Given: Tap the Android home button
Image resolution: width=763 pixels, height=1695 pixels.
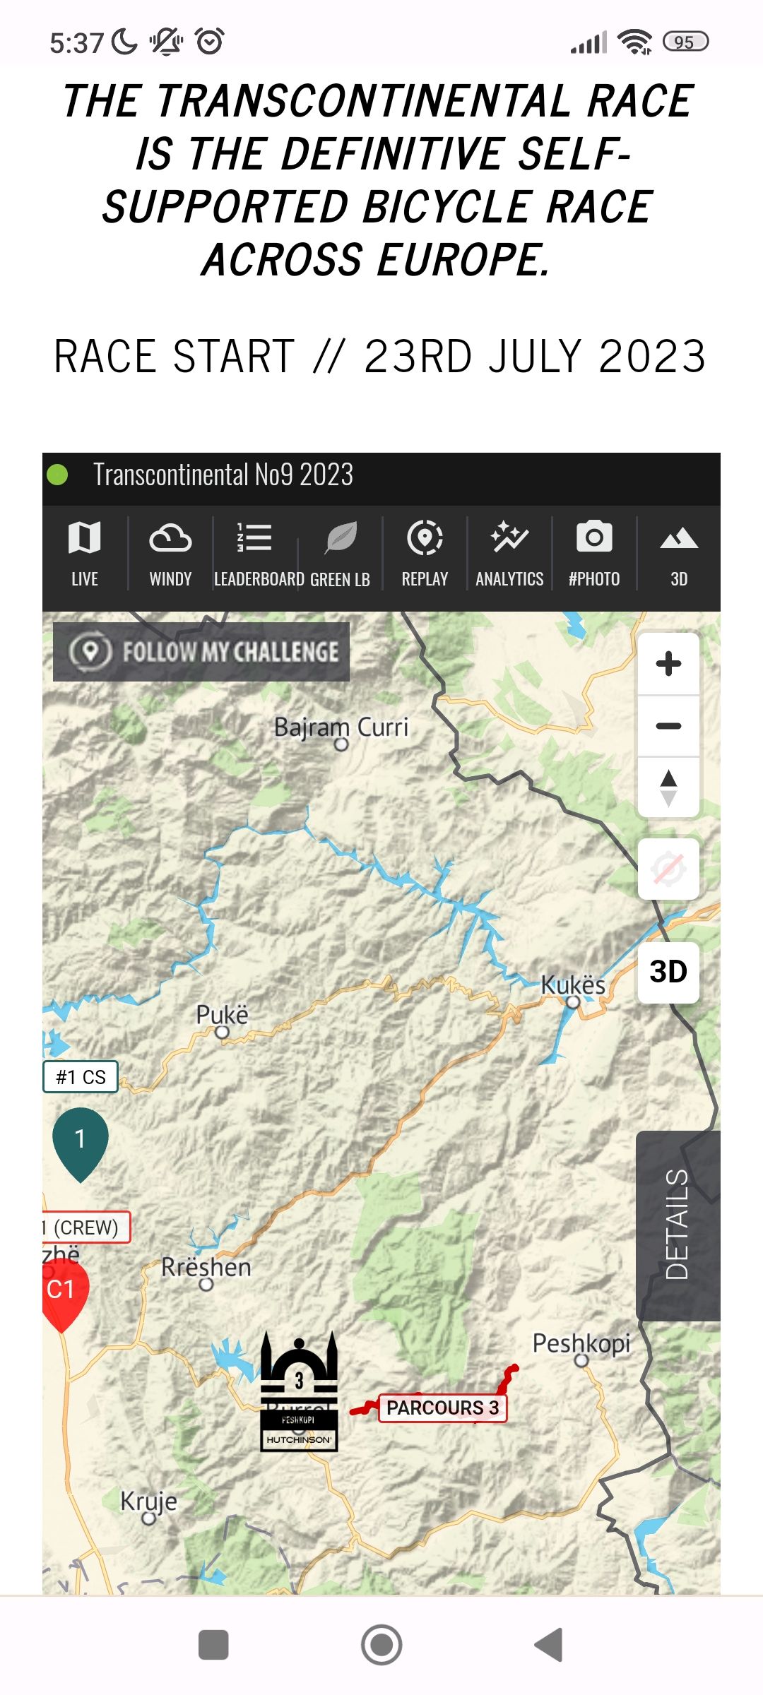Looking at the screenshot, I should 381,1645.
